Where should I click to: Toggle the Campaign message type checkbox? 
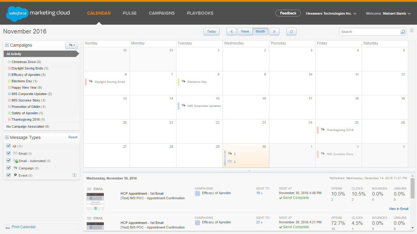tap(9, 168)
